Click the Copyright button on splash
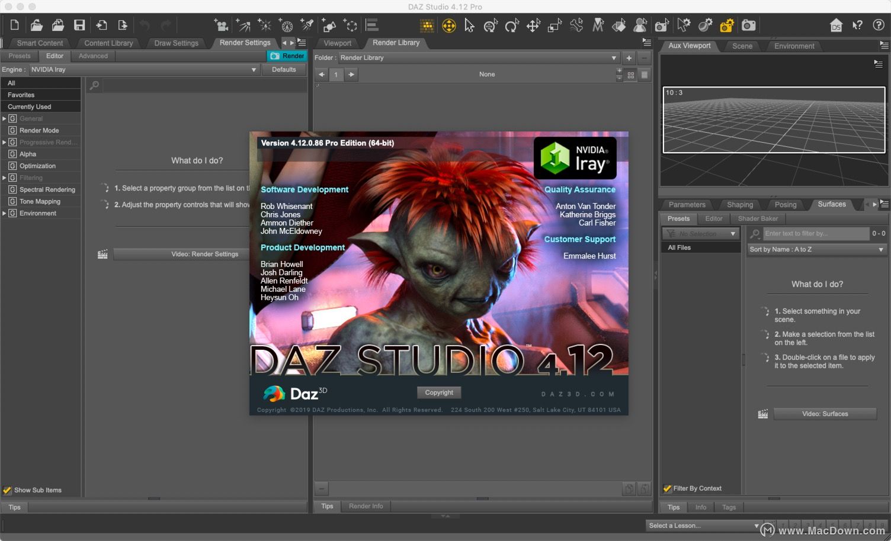 click(x=439, y=392)
